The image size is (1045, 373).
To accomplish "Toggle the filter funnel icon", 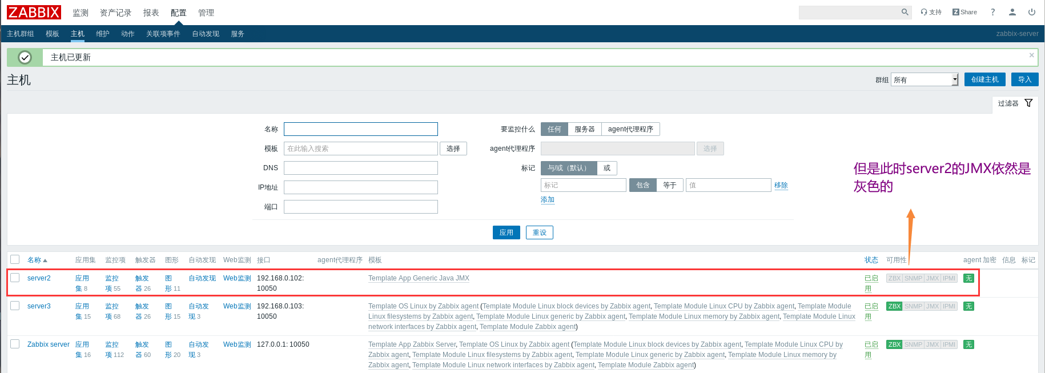I will pyautogui.click(x=1028, y=103).
